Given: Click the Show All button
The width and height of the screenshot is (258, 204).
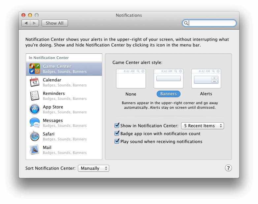Looking at the screenshot, I should (x=55, y=23).
